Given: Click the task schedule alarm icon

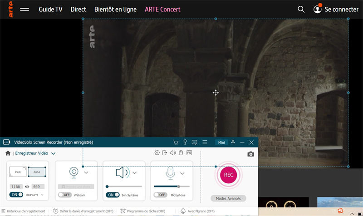Looking at the screenshot, I should 123,211.
